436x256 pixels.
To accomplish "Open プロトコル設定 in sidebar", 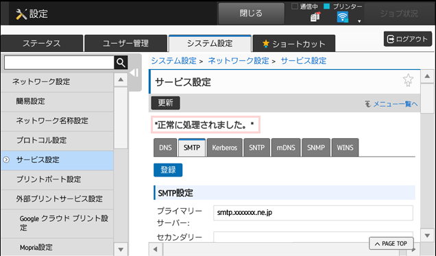I will coord(58,140).
